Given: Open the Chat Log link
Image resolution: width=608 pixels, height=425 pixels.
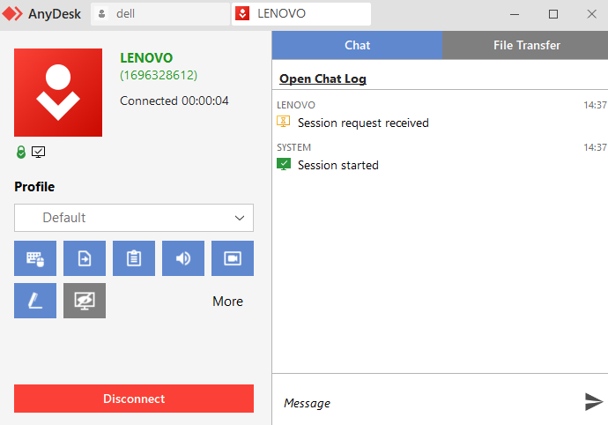Looking at the screenshot, I should click(x=323, y=78).
